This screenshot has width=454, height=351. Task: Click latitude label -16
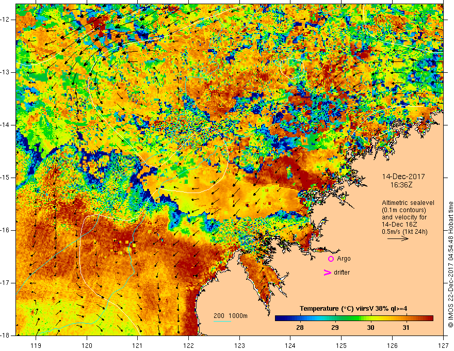5,230
